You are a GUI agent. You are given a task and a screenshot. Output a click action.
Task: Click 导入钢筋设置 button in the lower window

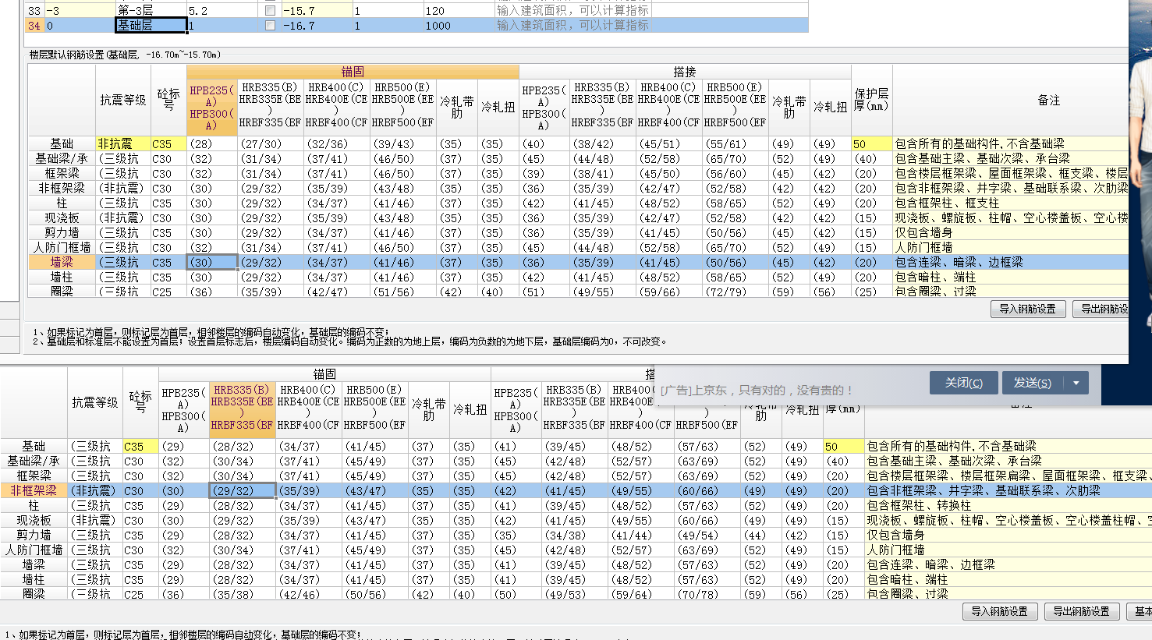tap(999, 611)
